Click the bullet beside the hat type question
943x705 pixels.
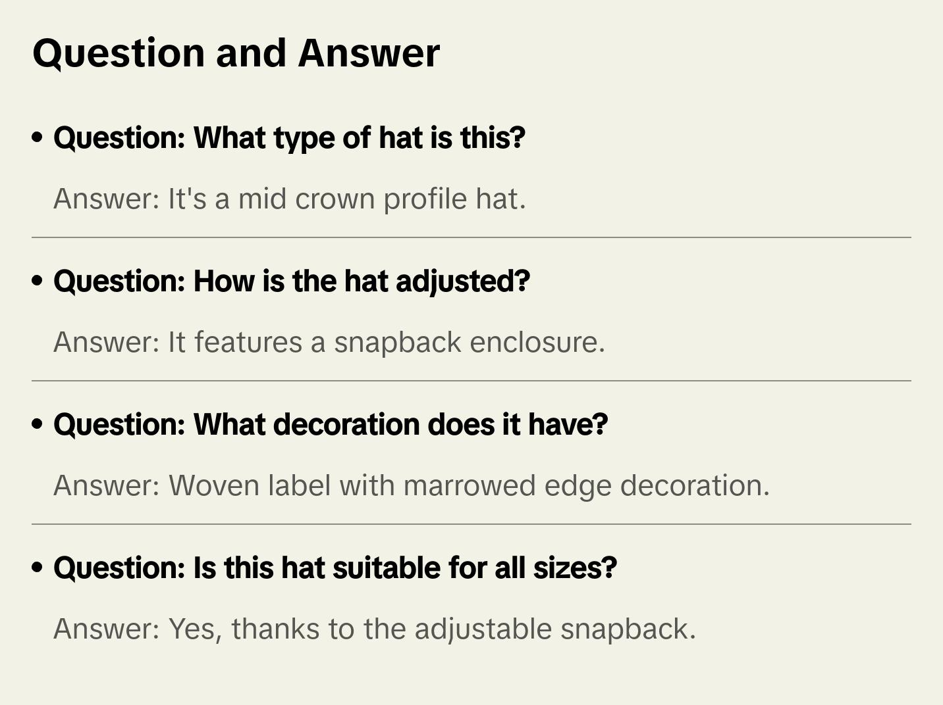pos(38,138)
